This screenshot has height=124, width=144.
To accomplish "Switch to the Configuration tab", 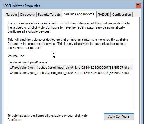I will pyautogui.click(x=122, y=15).
